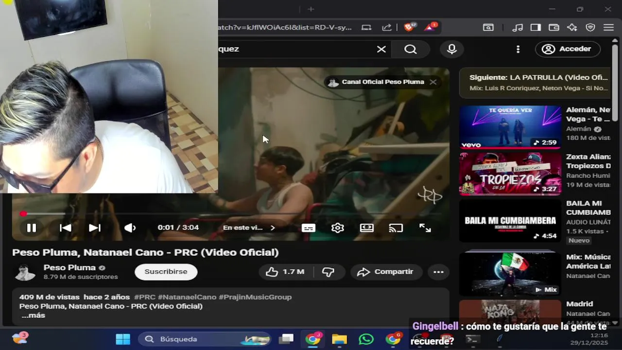This screenshot has width=622, height=350.
Task: Click the taskbar Búsqueda search box
Action: click(206, 339)
